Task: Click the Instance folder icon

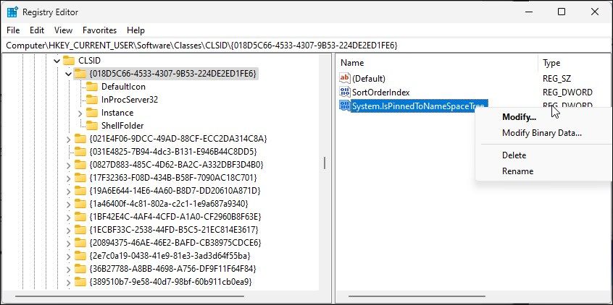Action: tap(92, 113)
